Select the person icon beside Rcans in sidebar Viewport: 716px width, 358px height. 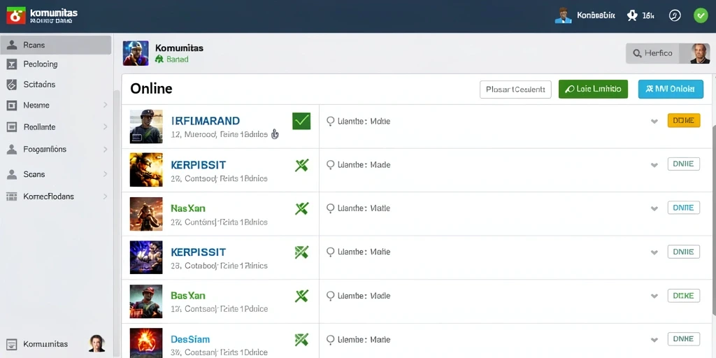tap(12, 45)
